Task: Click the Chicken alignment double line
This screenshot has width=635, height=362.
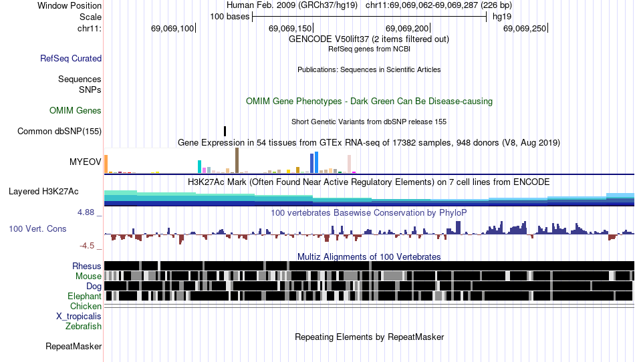Action: 369,306
